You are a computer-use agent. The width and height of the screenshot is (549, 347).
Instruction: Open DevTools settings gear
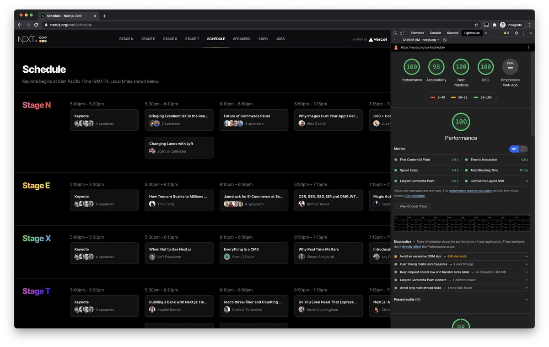[516, 32]
